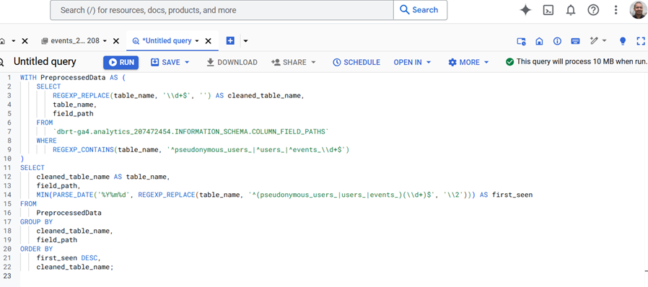
Task: Click the SAVE button
Action: click(165, 62)
